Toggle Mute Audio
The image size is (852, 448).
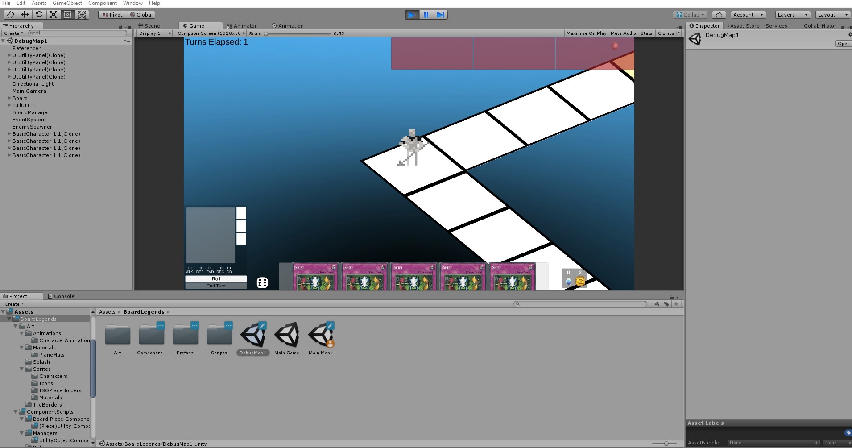click(623, 33)
